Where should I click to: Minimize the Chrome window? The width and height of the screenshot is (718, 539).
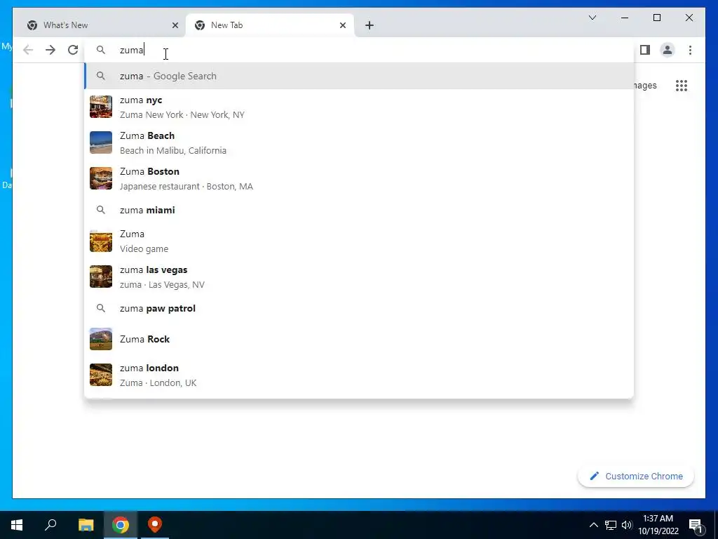tap(625, 18)
